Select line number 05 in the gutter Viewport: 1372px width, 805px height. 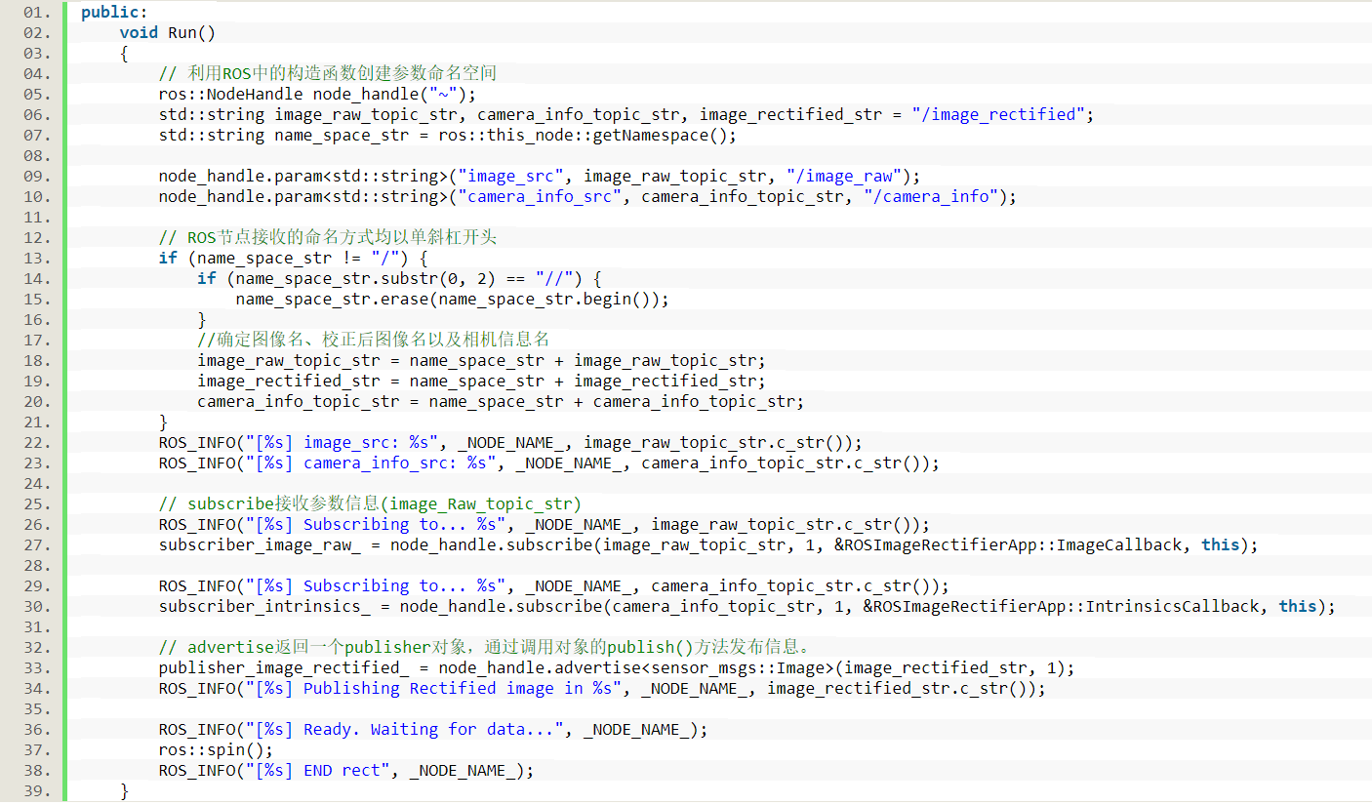coord(34,94)
